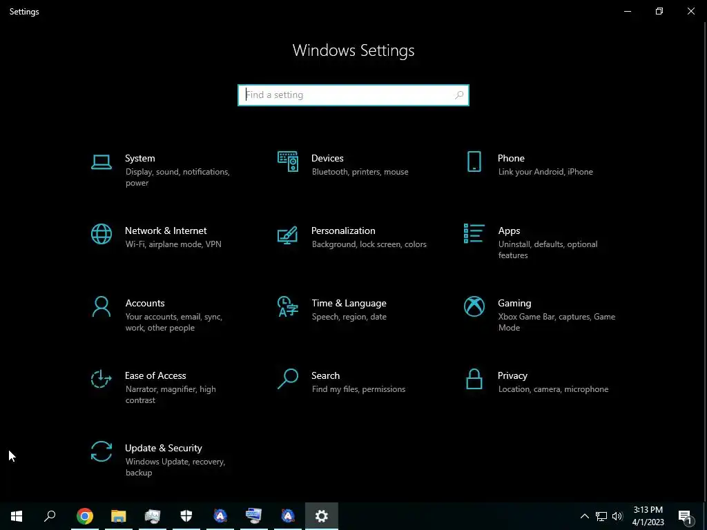Open the Apps list icon
Screen dimensions: 707x530
click(474, 233)
